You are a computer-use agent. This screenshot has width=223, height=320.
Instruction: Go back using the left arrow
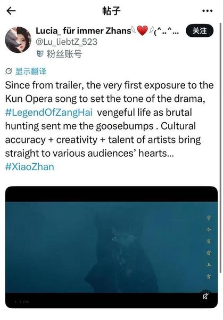(11, 11)
